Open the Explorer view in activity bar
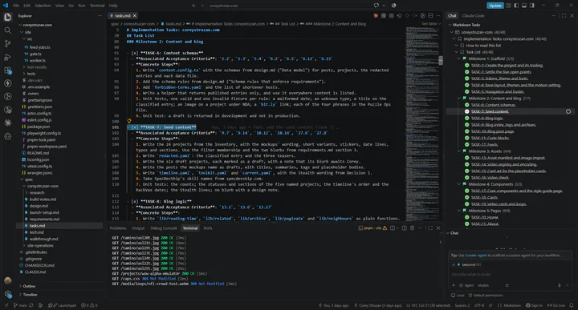The width and height of the screenshot is (578, 310). click(x=7, y=17)
